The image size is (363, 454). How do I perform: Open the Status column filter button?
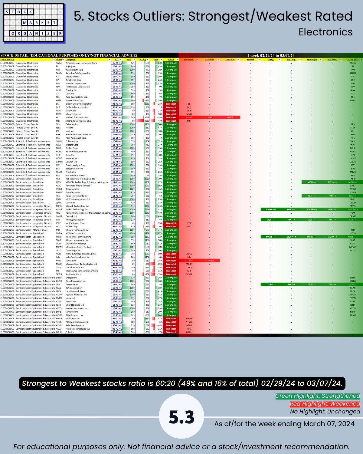[177, 60]
